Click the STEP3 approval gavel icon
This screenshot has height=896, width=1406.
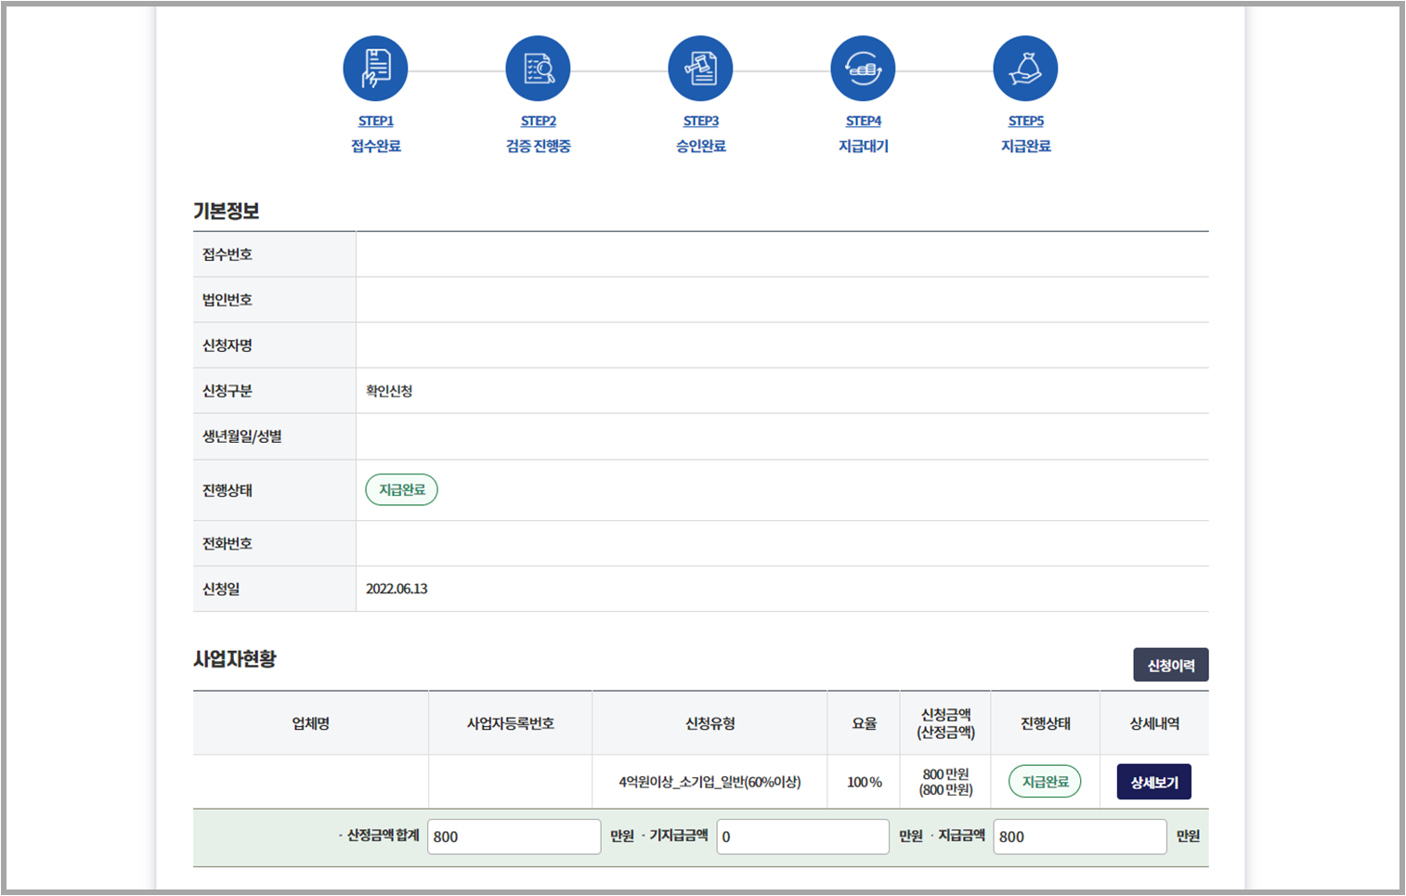700,69
